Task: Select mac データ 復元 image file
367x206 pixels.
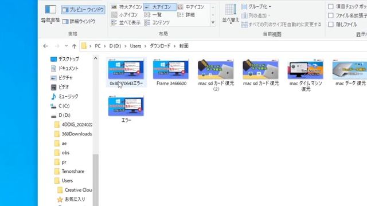Action: pos(350,73)
